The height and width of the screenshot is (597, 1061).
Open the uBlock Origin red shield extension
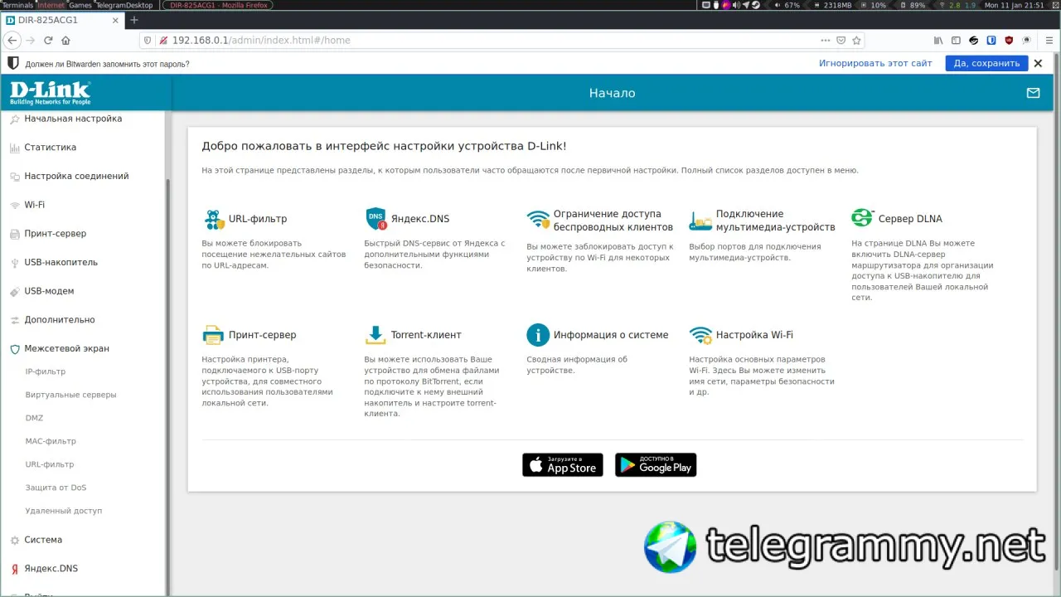click(1009, 40)
